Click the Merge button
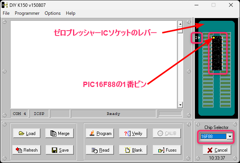Screen dimensions: 240x163 coord(59,134)
